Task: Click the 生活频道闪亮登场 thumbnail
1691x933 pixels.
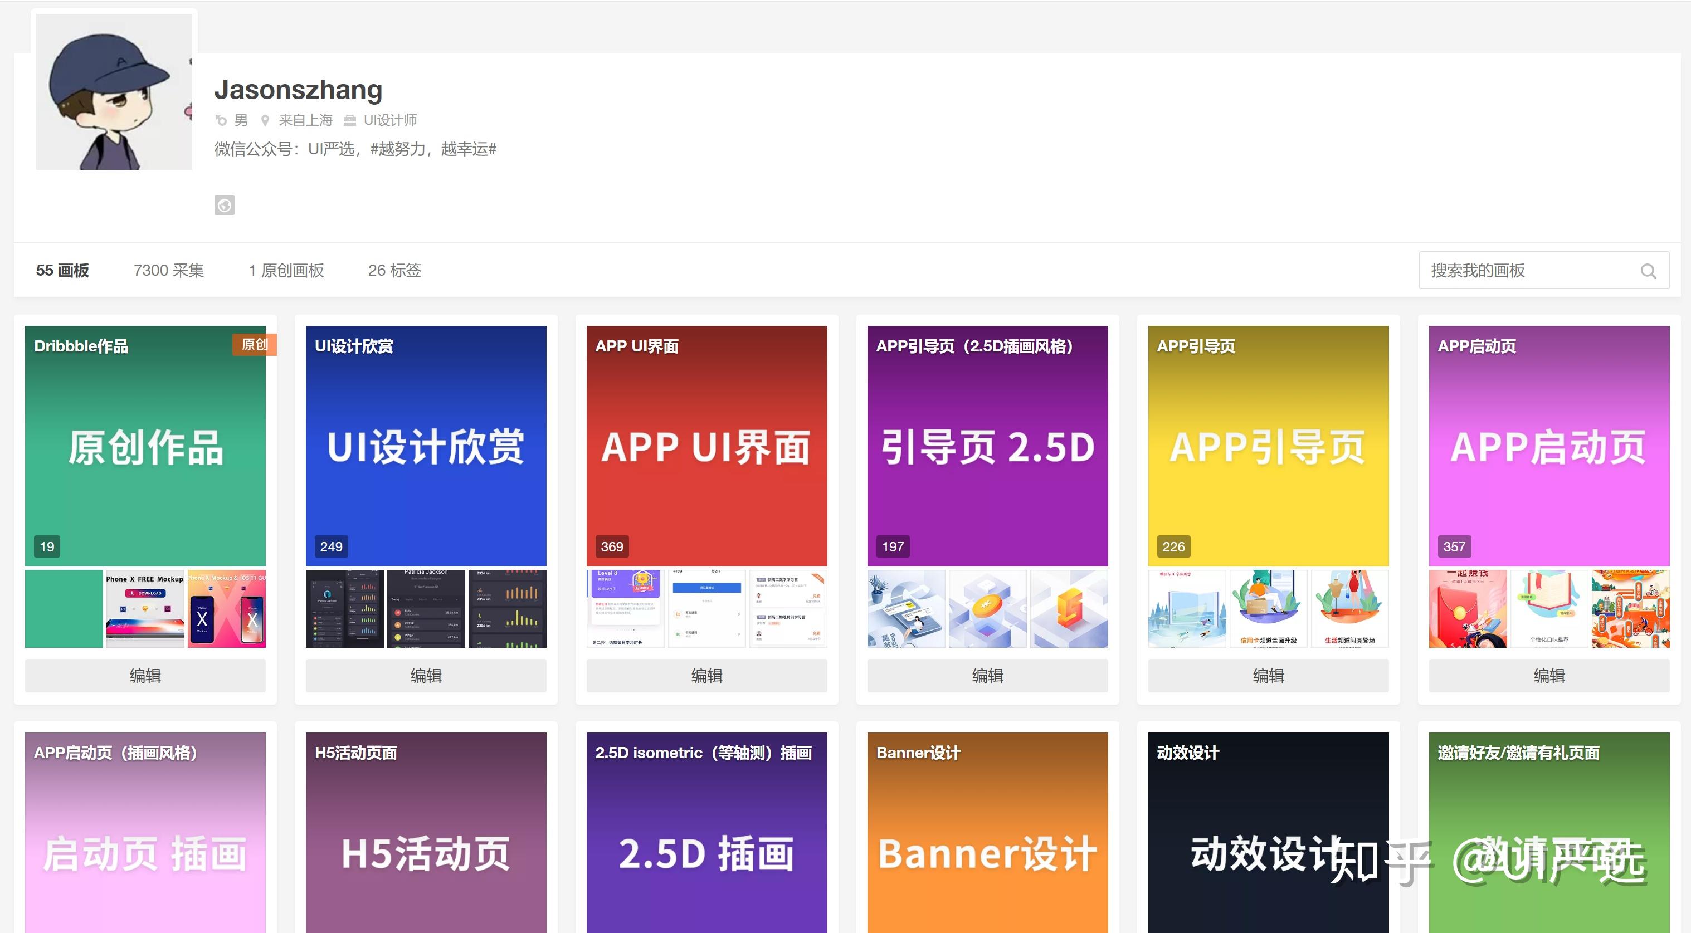Action: (1349, 609)
